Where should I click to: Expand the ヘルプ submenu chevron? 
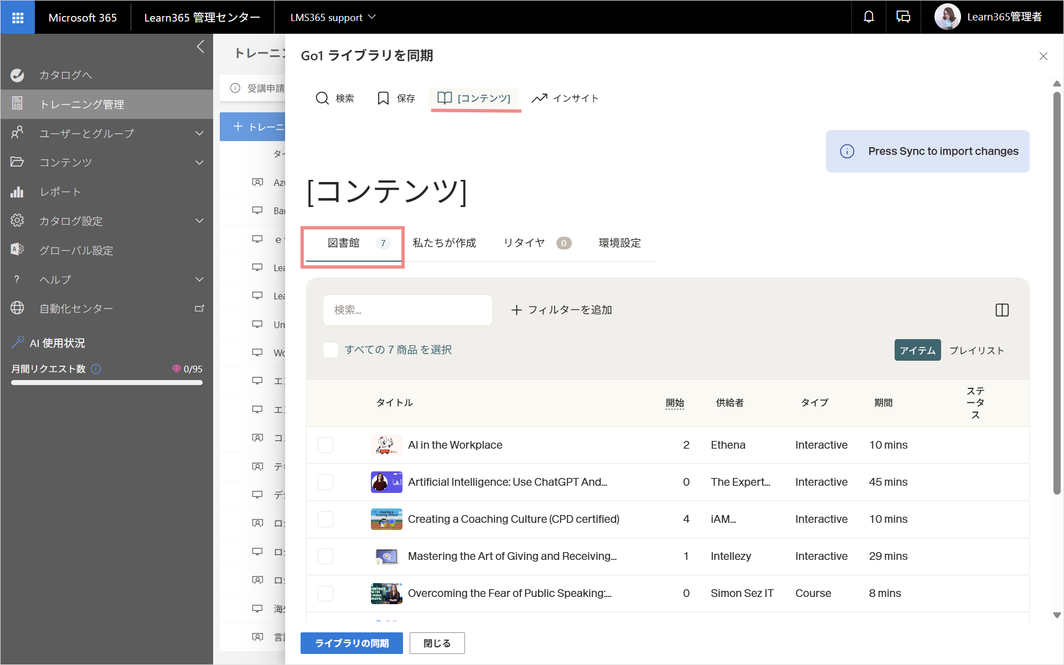click(x=199, y=279)
